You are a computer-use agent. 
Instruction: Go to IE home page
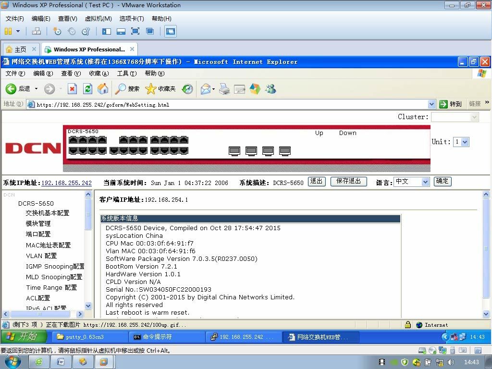click(103, 89)
